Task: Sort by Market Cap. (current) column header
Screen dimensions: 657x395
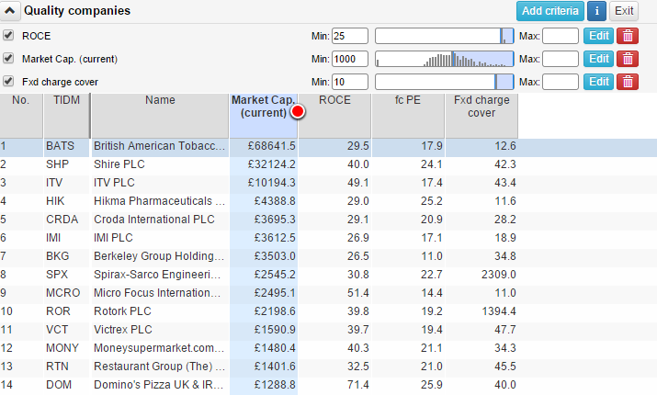Action: pos(264,116)
